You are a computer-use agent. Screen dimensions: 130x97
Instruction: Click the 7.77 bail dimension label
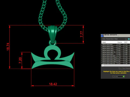[x=82, y=34]
